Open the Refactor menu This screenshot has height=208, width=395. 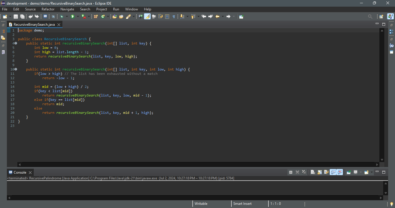(48, 9)
